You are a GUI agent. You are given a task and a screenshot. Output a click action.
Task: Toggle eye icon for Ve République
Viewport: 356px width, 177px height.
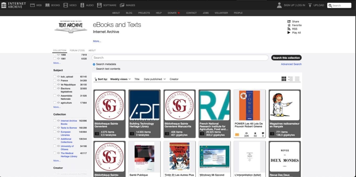(x=59, y=85)
